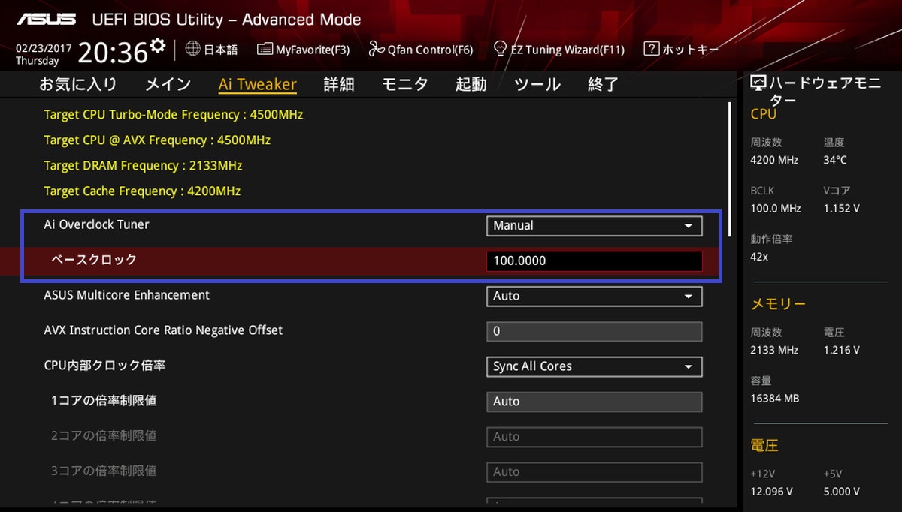The image size is (902, 512).
Task: Click the ベースクロック 100.0000 field
Action: click(594, 261)
